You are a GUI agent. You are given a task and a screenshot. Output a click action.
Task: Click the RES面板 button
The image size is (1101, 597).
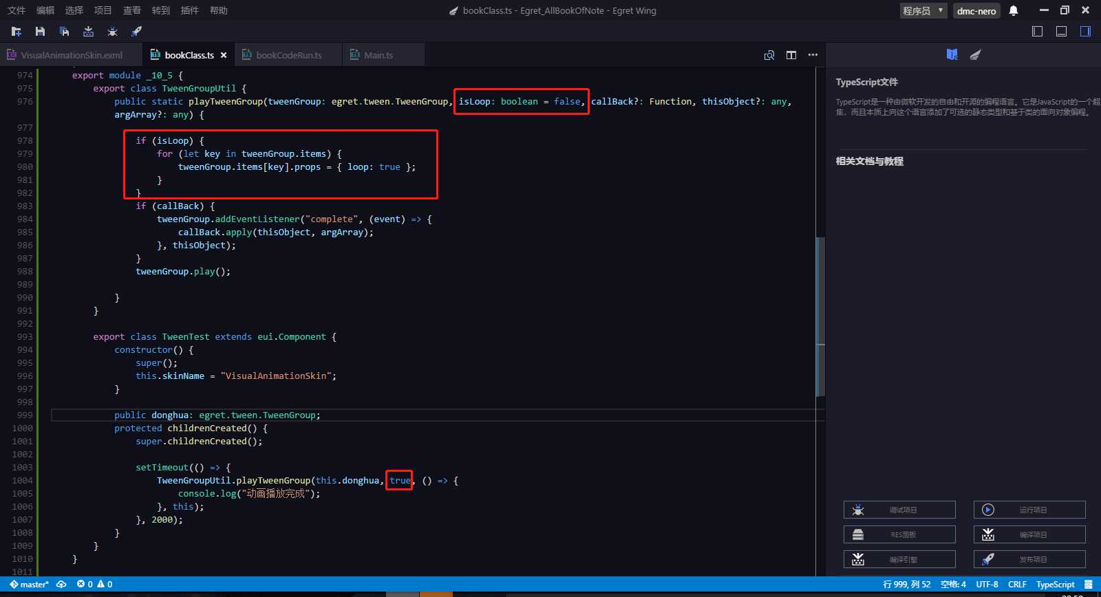coord(899,534)
